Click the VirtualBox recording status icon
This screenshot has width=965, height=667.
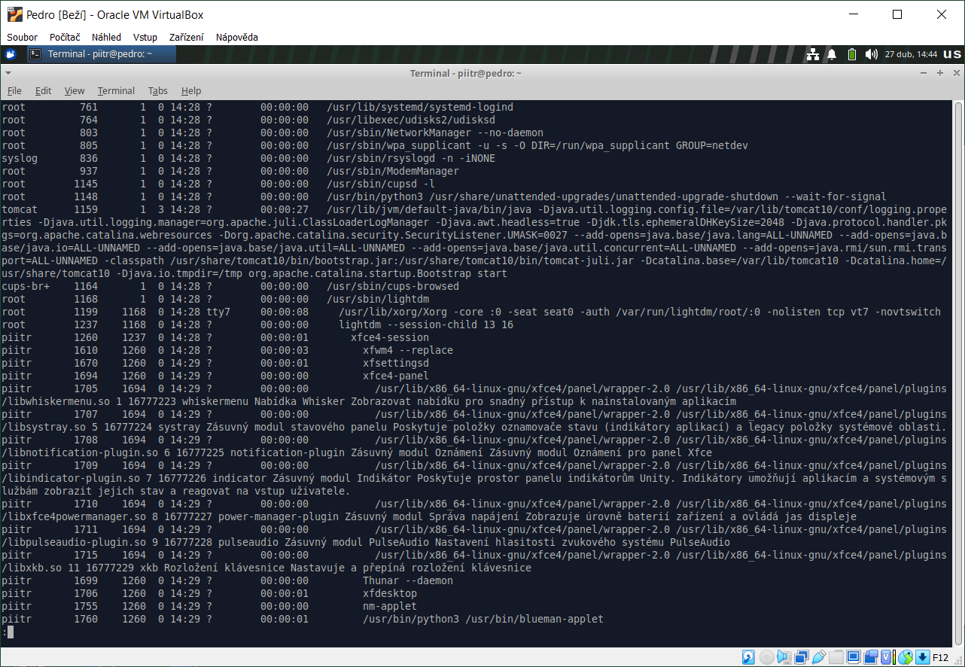coord(871,657)
